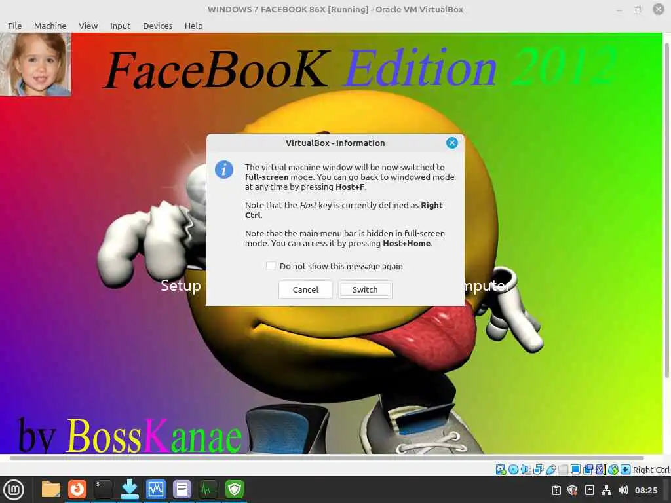Click the 08:25 clock

(x=646, y=490)
